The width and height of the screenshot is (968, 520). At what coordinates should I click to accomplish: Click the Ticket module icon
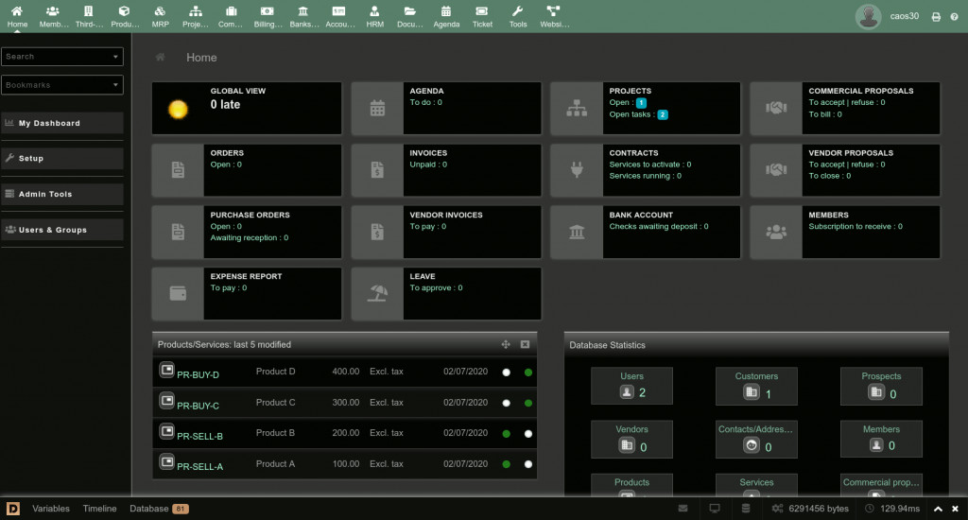[x=482, y=16]
